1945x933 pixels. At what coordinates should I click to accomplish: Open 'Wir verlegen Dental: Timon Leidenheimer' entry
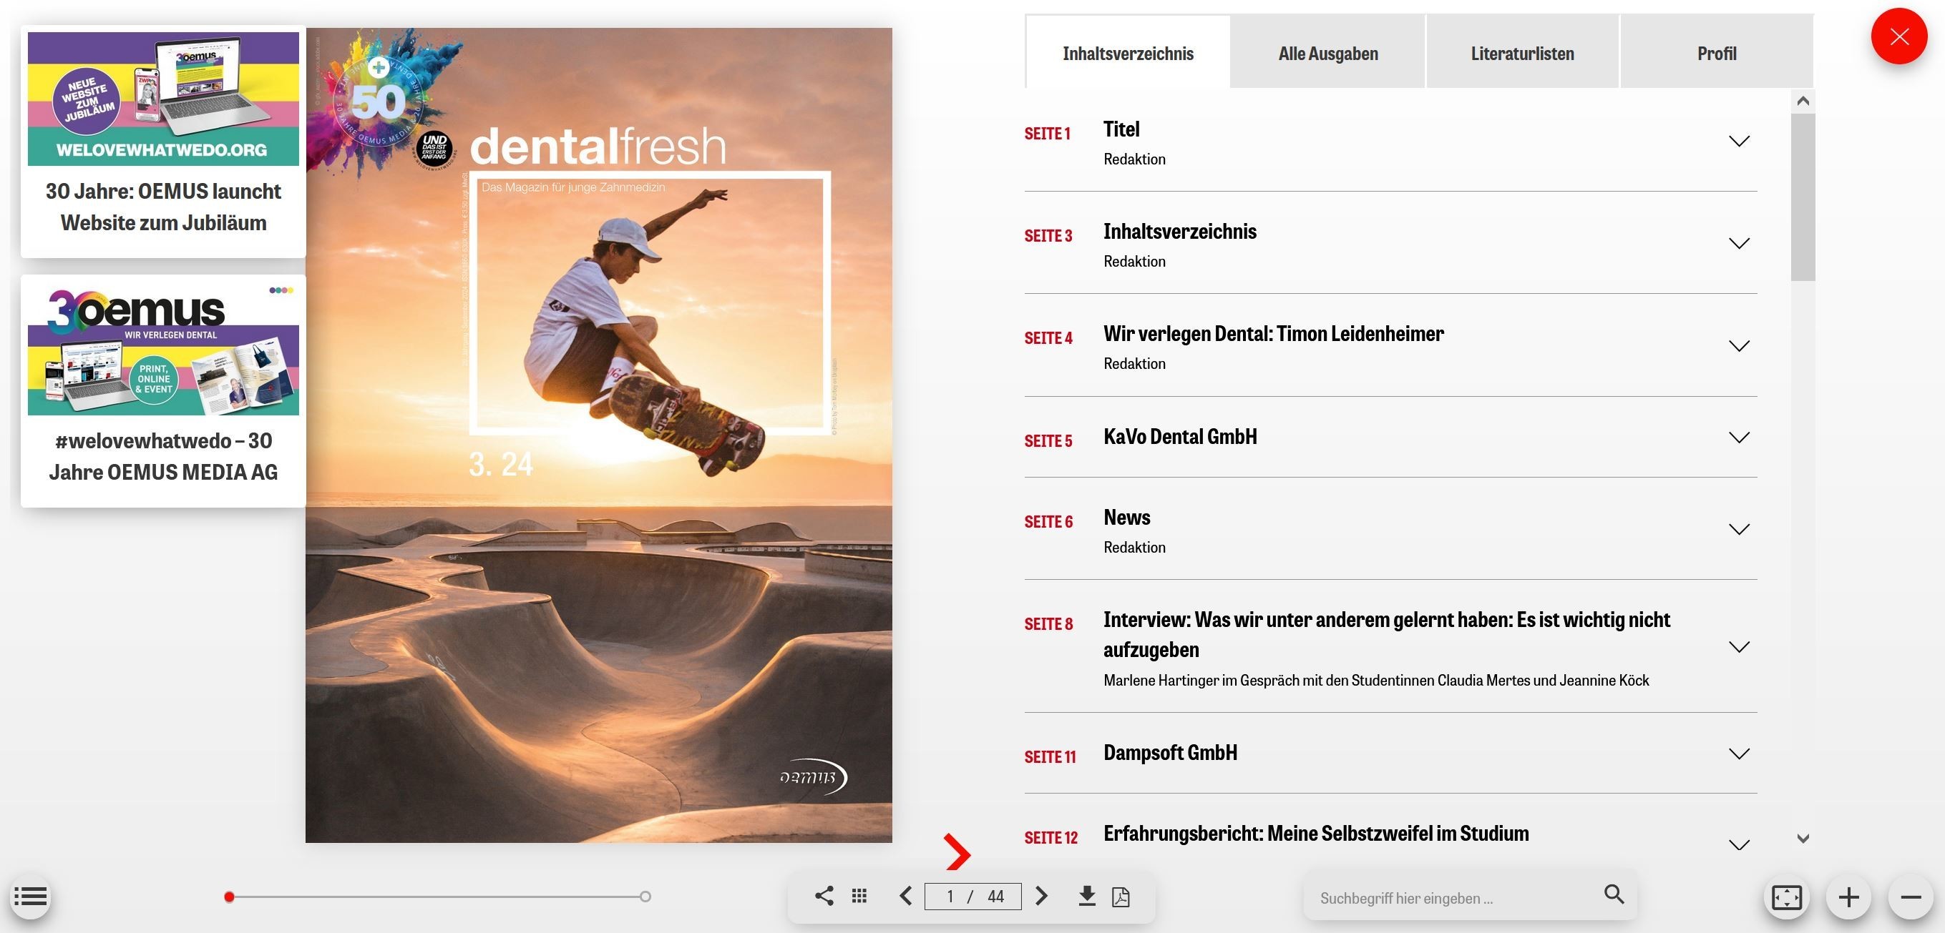tap(1273, 333)
